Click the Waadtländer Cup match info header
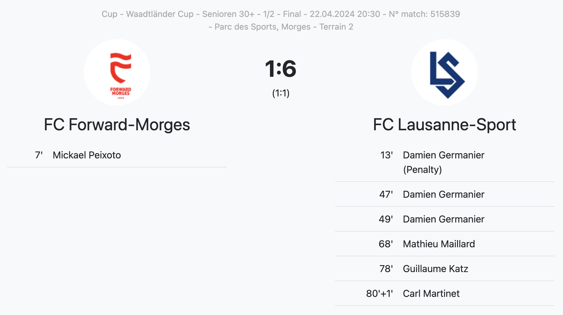563x315 pixels. (281, 14)
